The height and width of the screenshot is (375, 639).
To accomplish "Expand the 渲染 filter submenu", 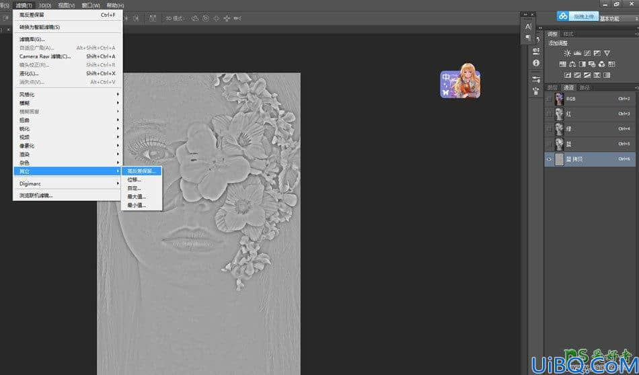I will 68,155.
